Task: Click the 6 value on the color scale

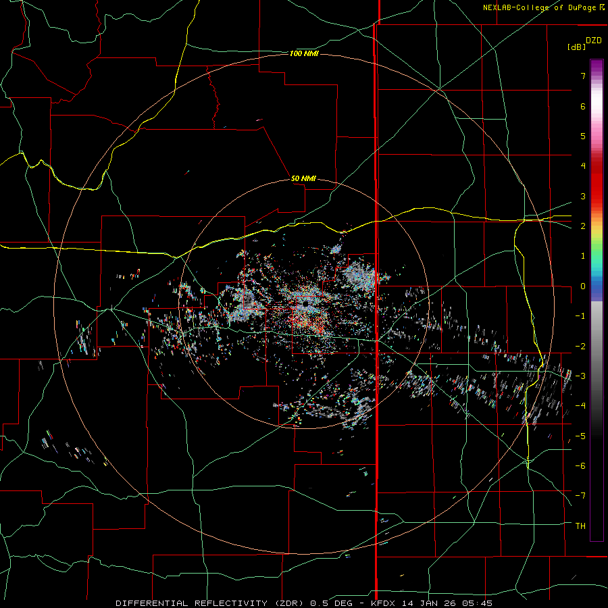Action: click(583, 106)
